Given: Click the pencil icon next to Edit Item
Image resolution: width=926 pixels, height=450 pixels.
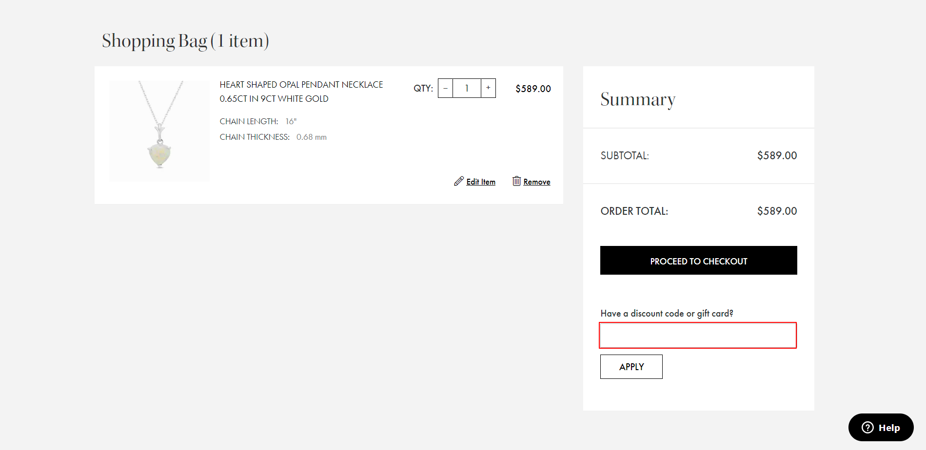Looking at the screenshot, I should point(458,181).
